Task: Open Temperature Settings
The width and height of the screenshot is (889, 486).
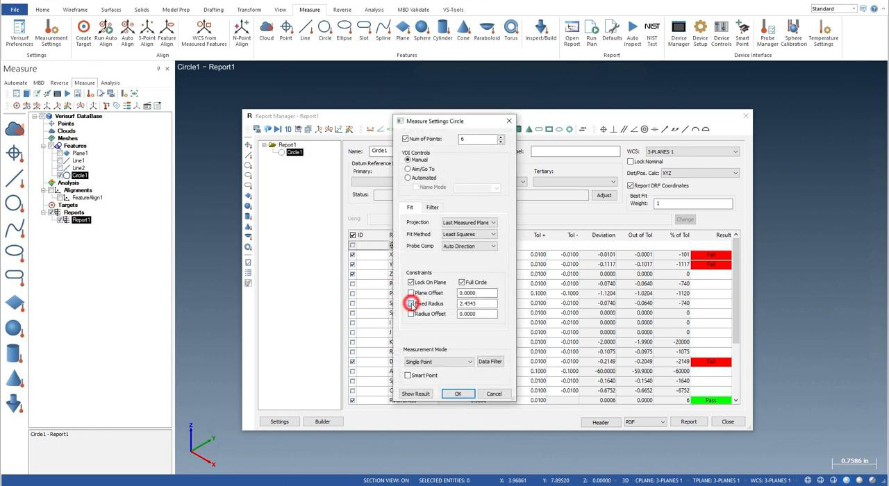Action: coord(824,33)
